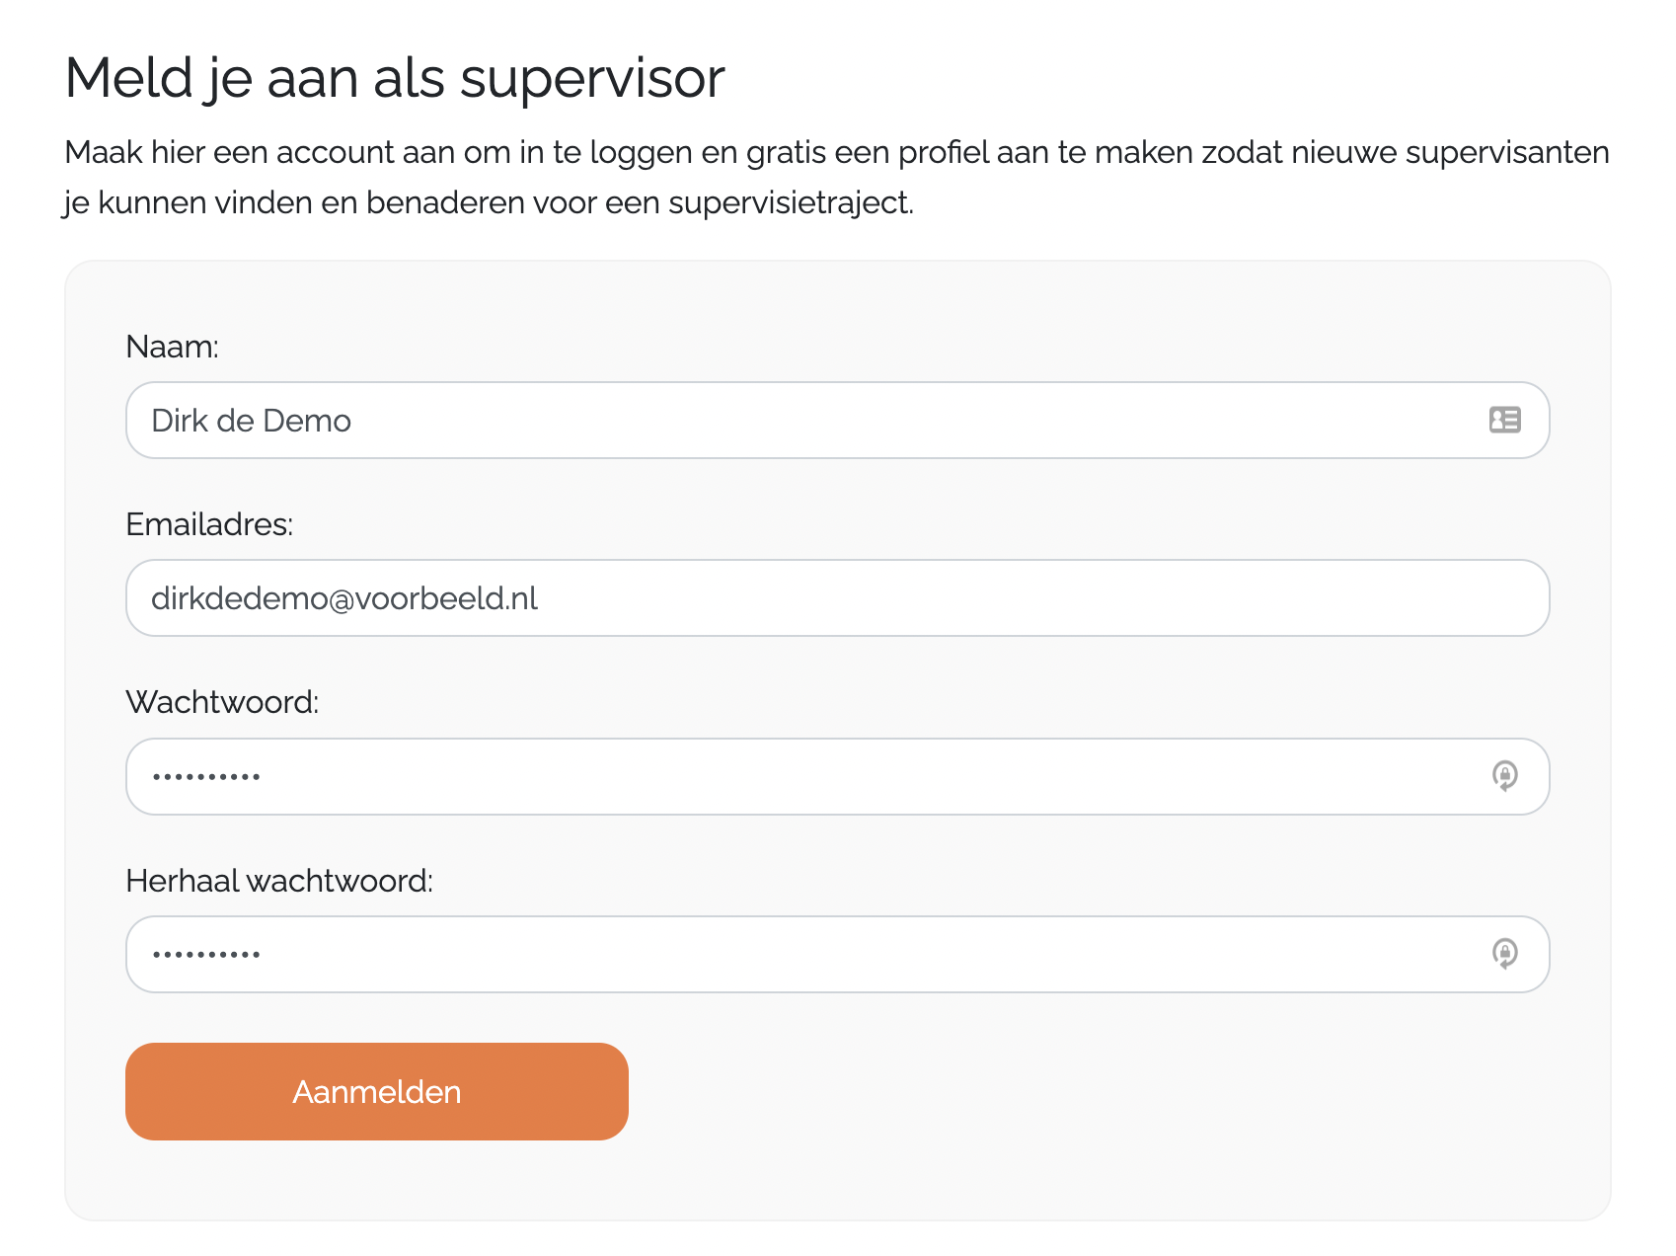Click the key icon in Herhaal wachtwoord field
The image size is (1676, 1256).
click(x=1504, y=953)
